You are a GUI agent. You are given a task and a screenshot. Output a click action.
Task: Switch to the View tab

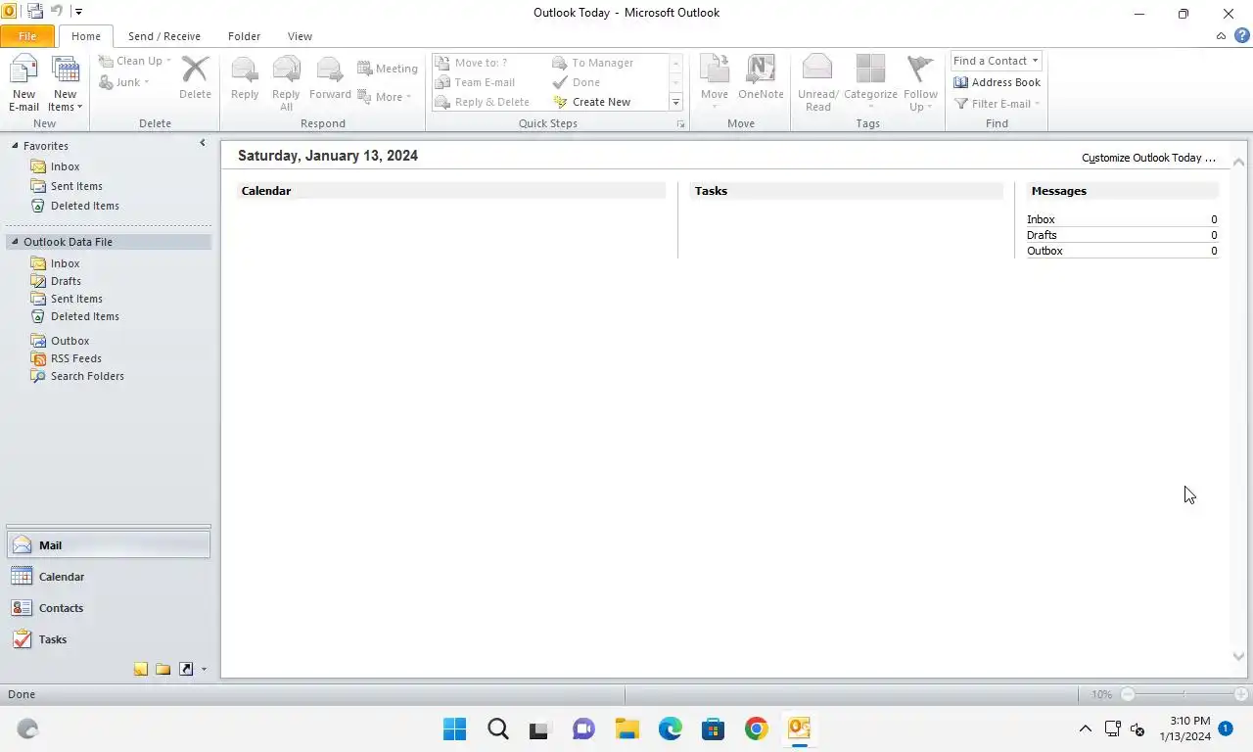tap(300, 36)
